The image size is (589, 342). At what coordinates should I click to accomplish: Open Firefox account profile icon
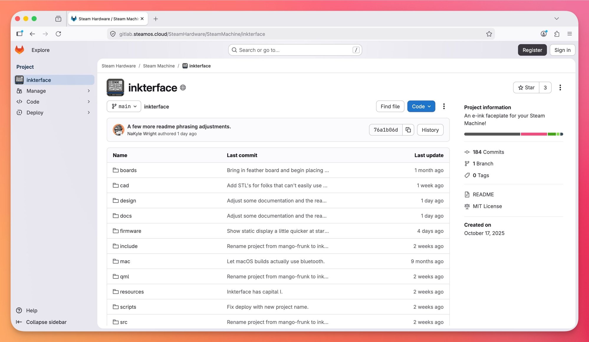pos(544,34)
